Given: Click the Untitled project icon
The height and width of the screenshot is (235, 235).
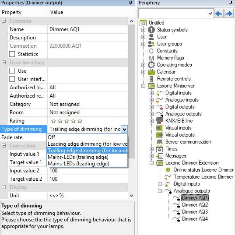Looking at the screenshot, I should 143,23.
